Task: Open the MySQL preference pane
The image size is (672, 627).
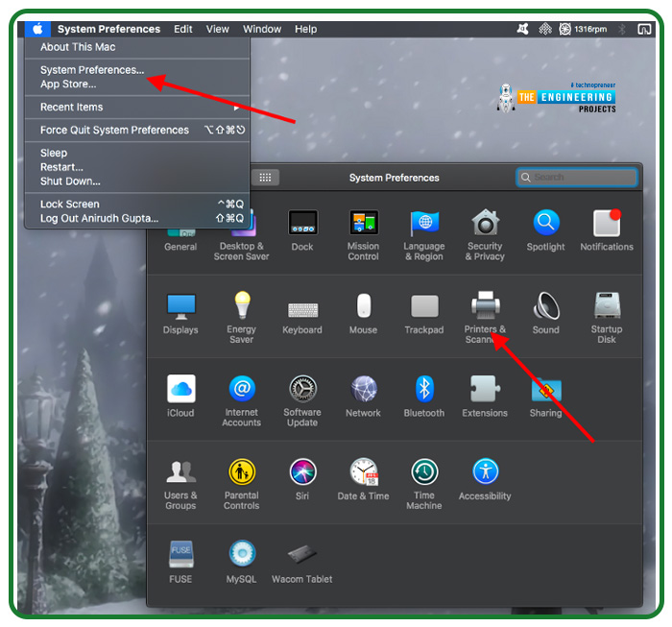Action: 242,562
